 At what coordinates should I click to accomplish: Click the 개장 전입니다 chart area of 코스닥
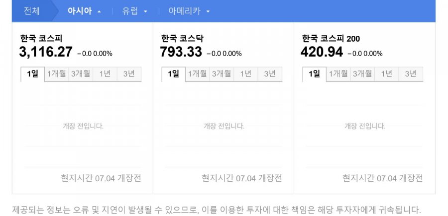tap(224, 126)
